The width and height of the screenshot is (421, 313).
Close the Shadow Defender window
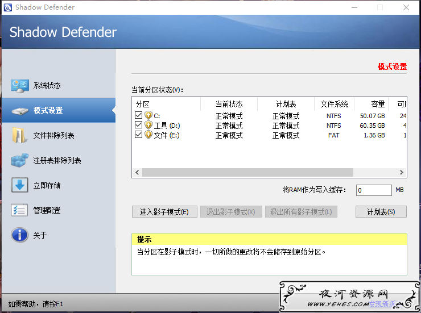click(x=406, y=7)
